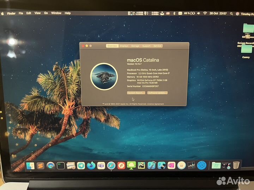The height and width of the screenshot is (190, 254).
Task: Launch the blue Firefox browser icon
Action: 91,166
